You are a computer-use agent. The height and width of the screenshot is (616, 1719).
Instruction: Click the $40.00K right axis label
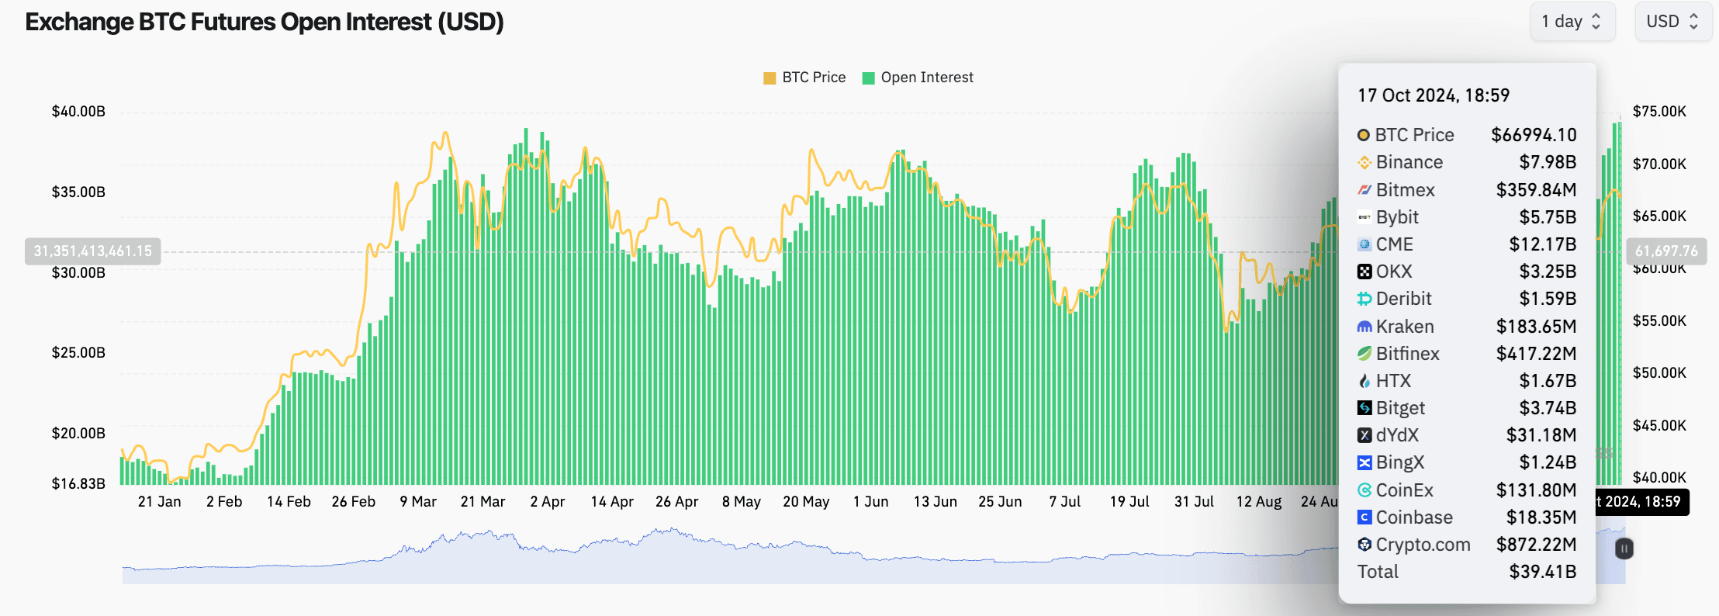[1659, 478]
